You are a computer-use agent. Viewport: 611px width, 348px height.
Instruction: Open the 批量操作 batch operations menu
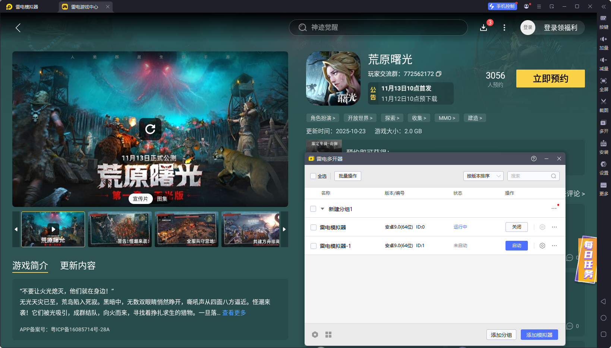point(347,176)
